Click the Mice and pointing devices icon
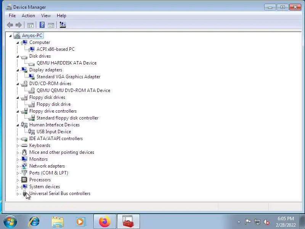Image resolution: width=305 pixels, height=229 pixels. (x=24, y=152)
